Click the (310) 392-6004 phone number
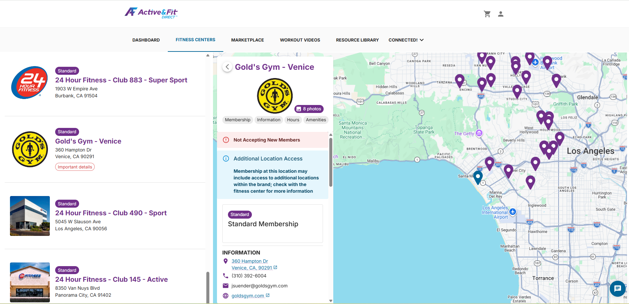The width and height of the screenshot is (629, 304). pyautogui.click(x=249, y=276)
